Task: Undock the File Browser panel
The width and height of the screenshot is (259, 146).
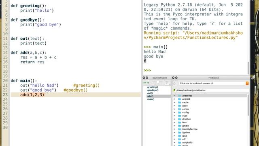Action: [x=176, y=77]
